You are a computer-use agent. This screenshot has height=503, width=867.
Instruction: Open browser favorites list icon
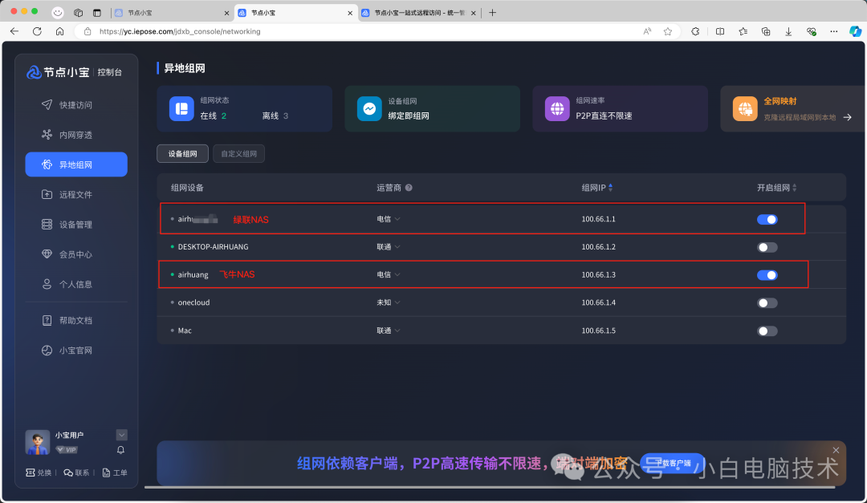[x=743, y=31]
